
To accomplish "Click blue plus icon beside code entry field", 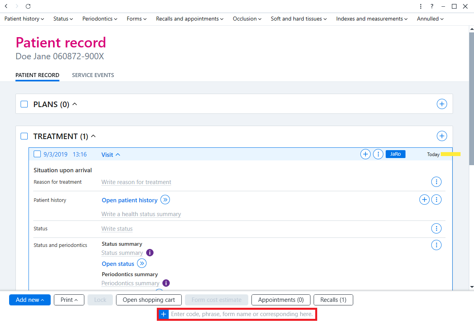I will 164,314.
